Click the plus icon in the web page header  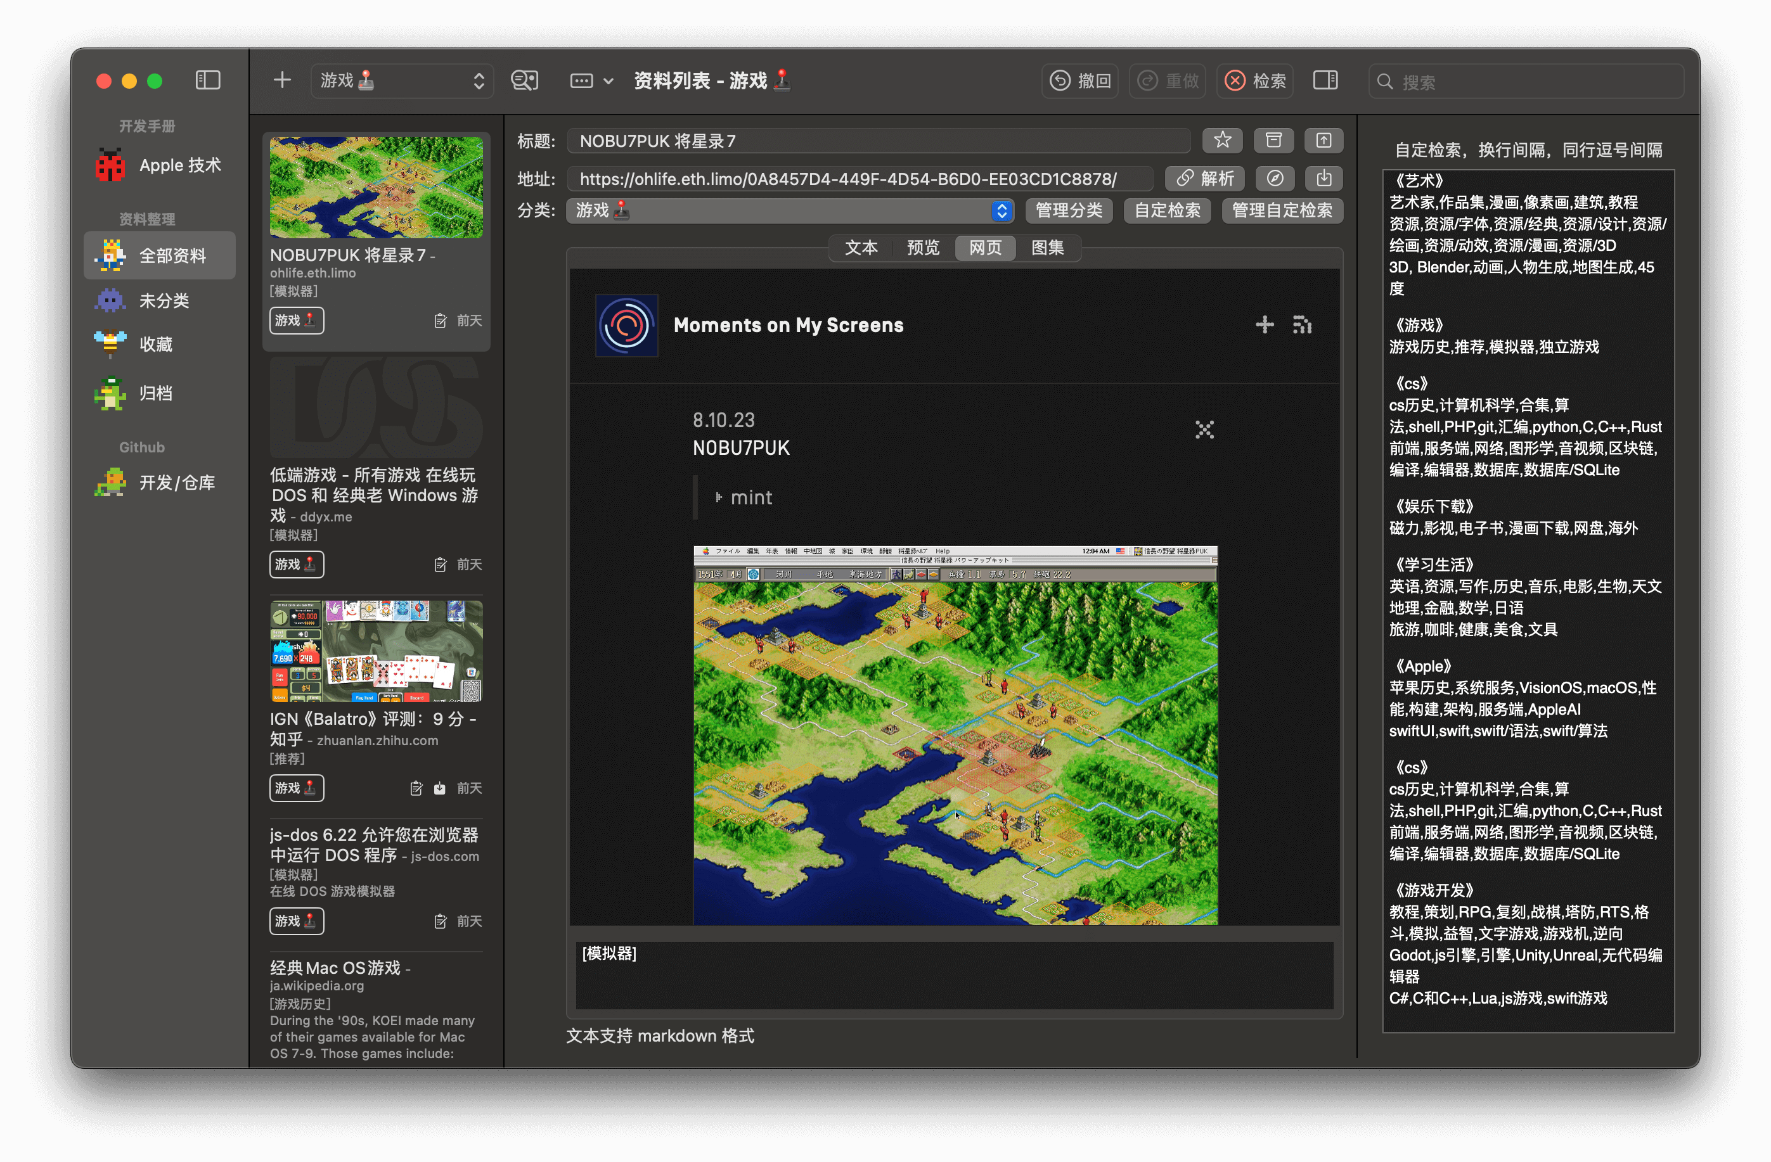click(x=1265, y=324)
